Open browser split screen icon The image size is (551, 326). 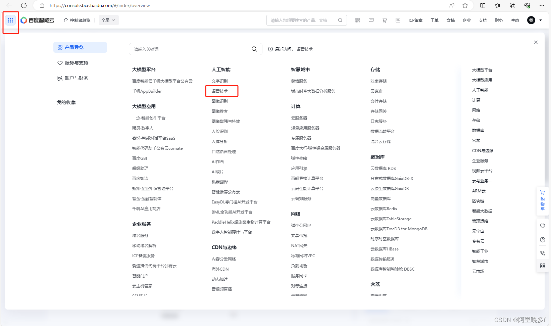point(483,5)
